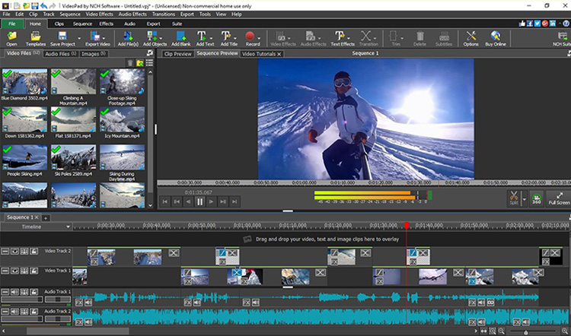Close the Video Tutorials tab
This screenshot has height=336, width=571.
tap(279, 54)
